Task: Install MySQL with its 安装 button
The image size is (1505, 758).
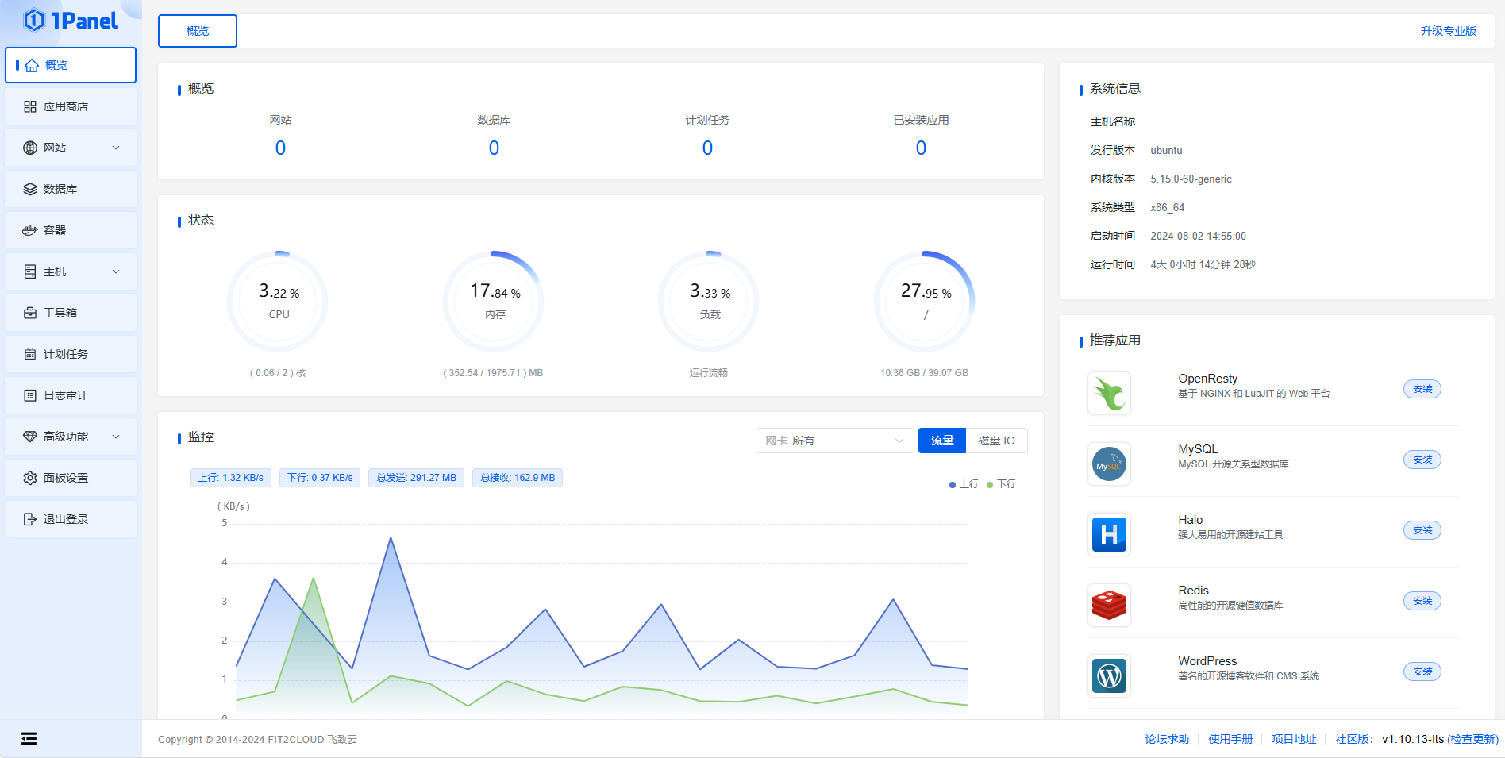Action: [x=1422, y=460]
